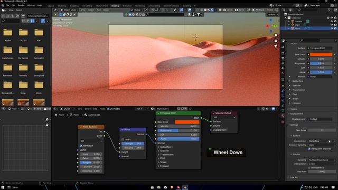Toggle the Use Nodes checkbox
This screenshot has height=190, width=338.
click(108, 109)
